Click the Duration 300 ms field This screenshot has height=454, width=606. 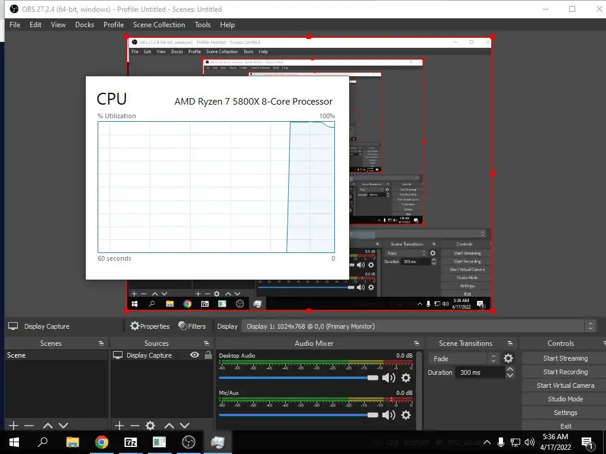pos(481,372)
